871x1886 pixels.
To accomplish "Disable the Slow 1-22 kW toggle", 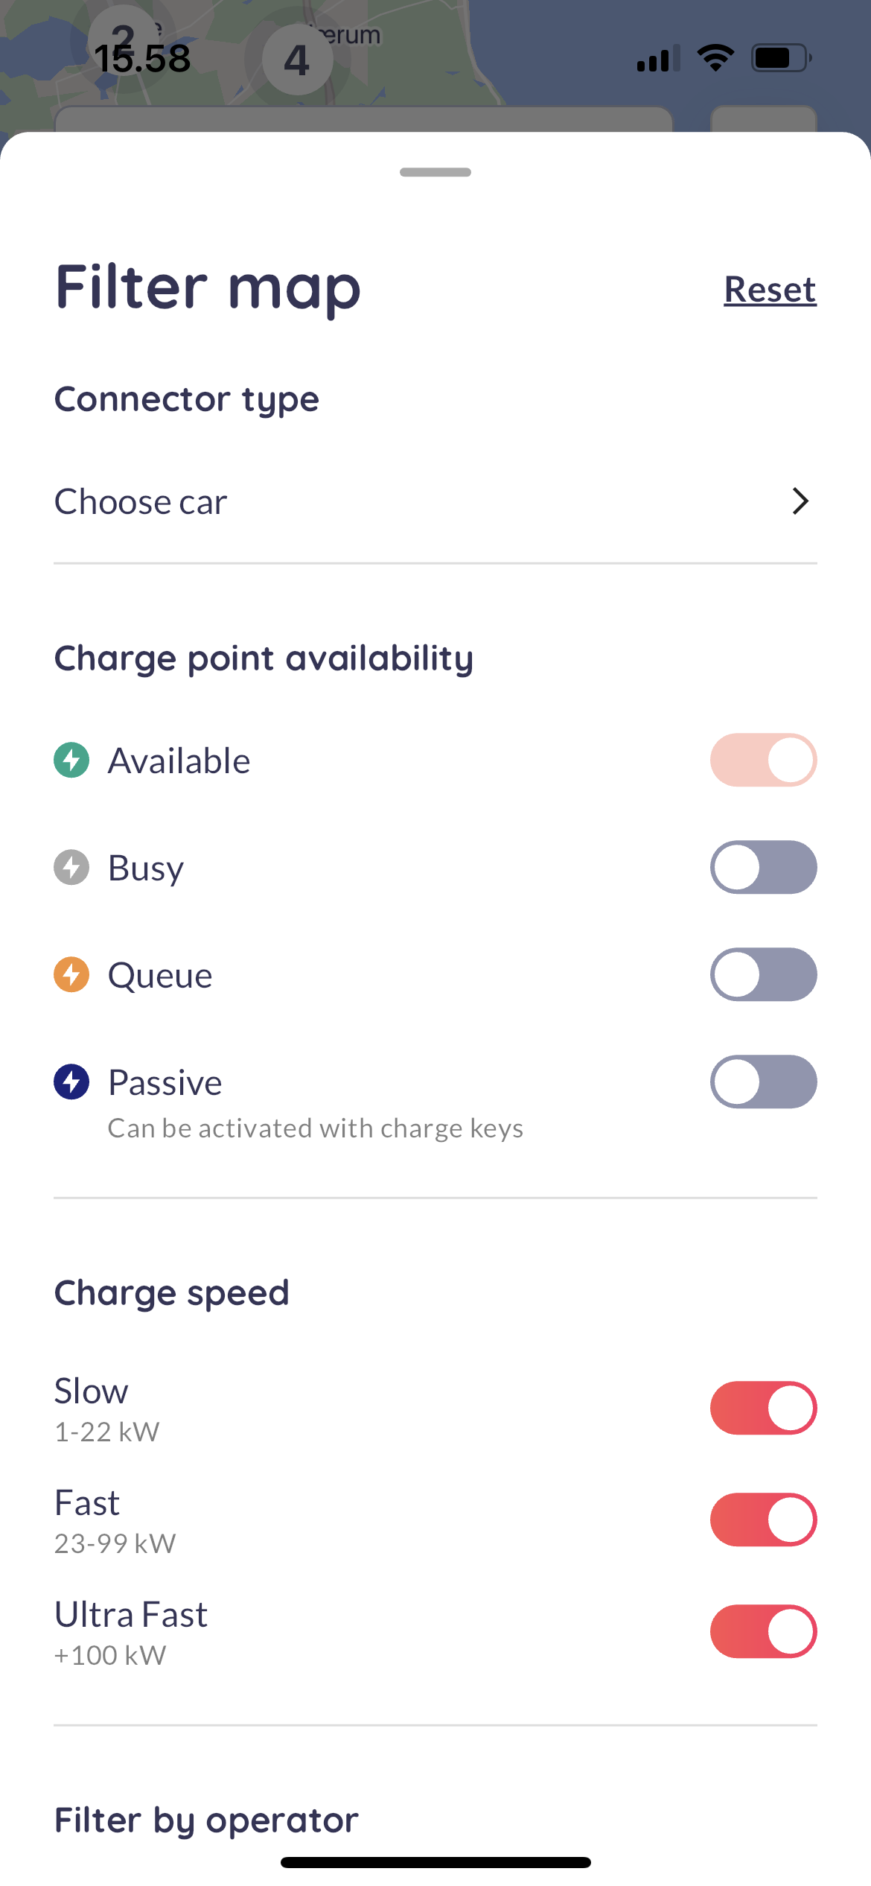I will point(763,1409).
